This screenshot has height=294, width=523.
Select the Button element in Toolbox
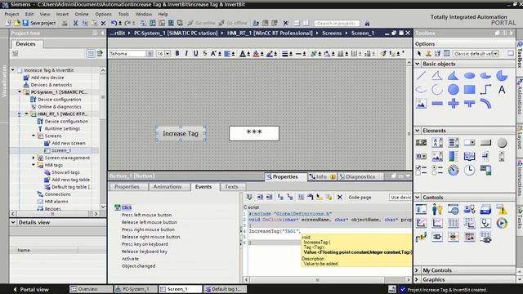click(x=485, y=143)
